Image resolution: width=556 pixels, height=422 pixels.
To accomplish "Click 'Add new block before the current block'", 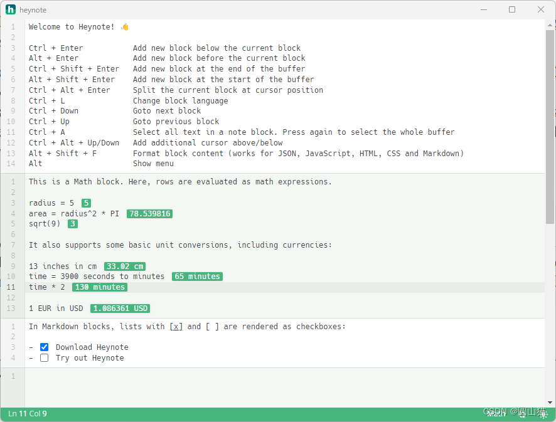I will click(x=219, y=58).
